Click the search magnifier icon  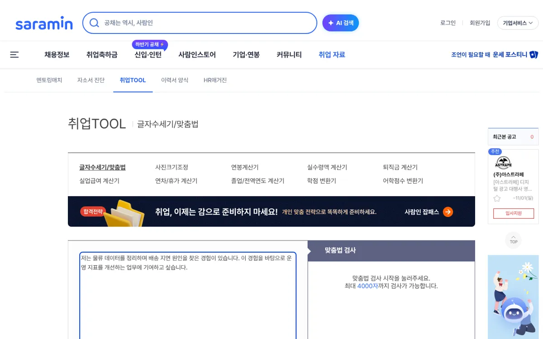(94, 23)
